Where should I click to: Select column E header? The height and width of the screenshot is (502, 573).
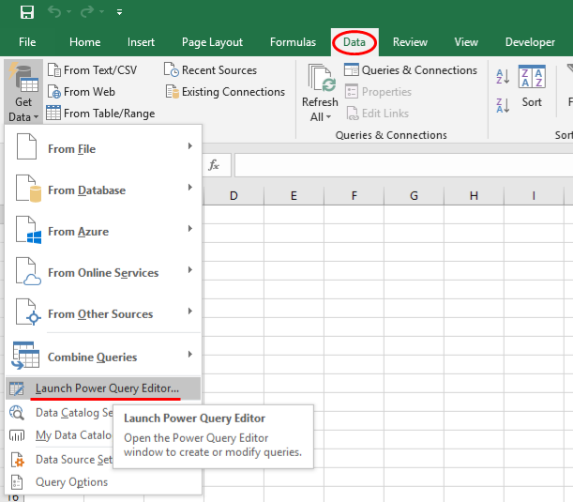point(294,195)
